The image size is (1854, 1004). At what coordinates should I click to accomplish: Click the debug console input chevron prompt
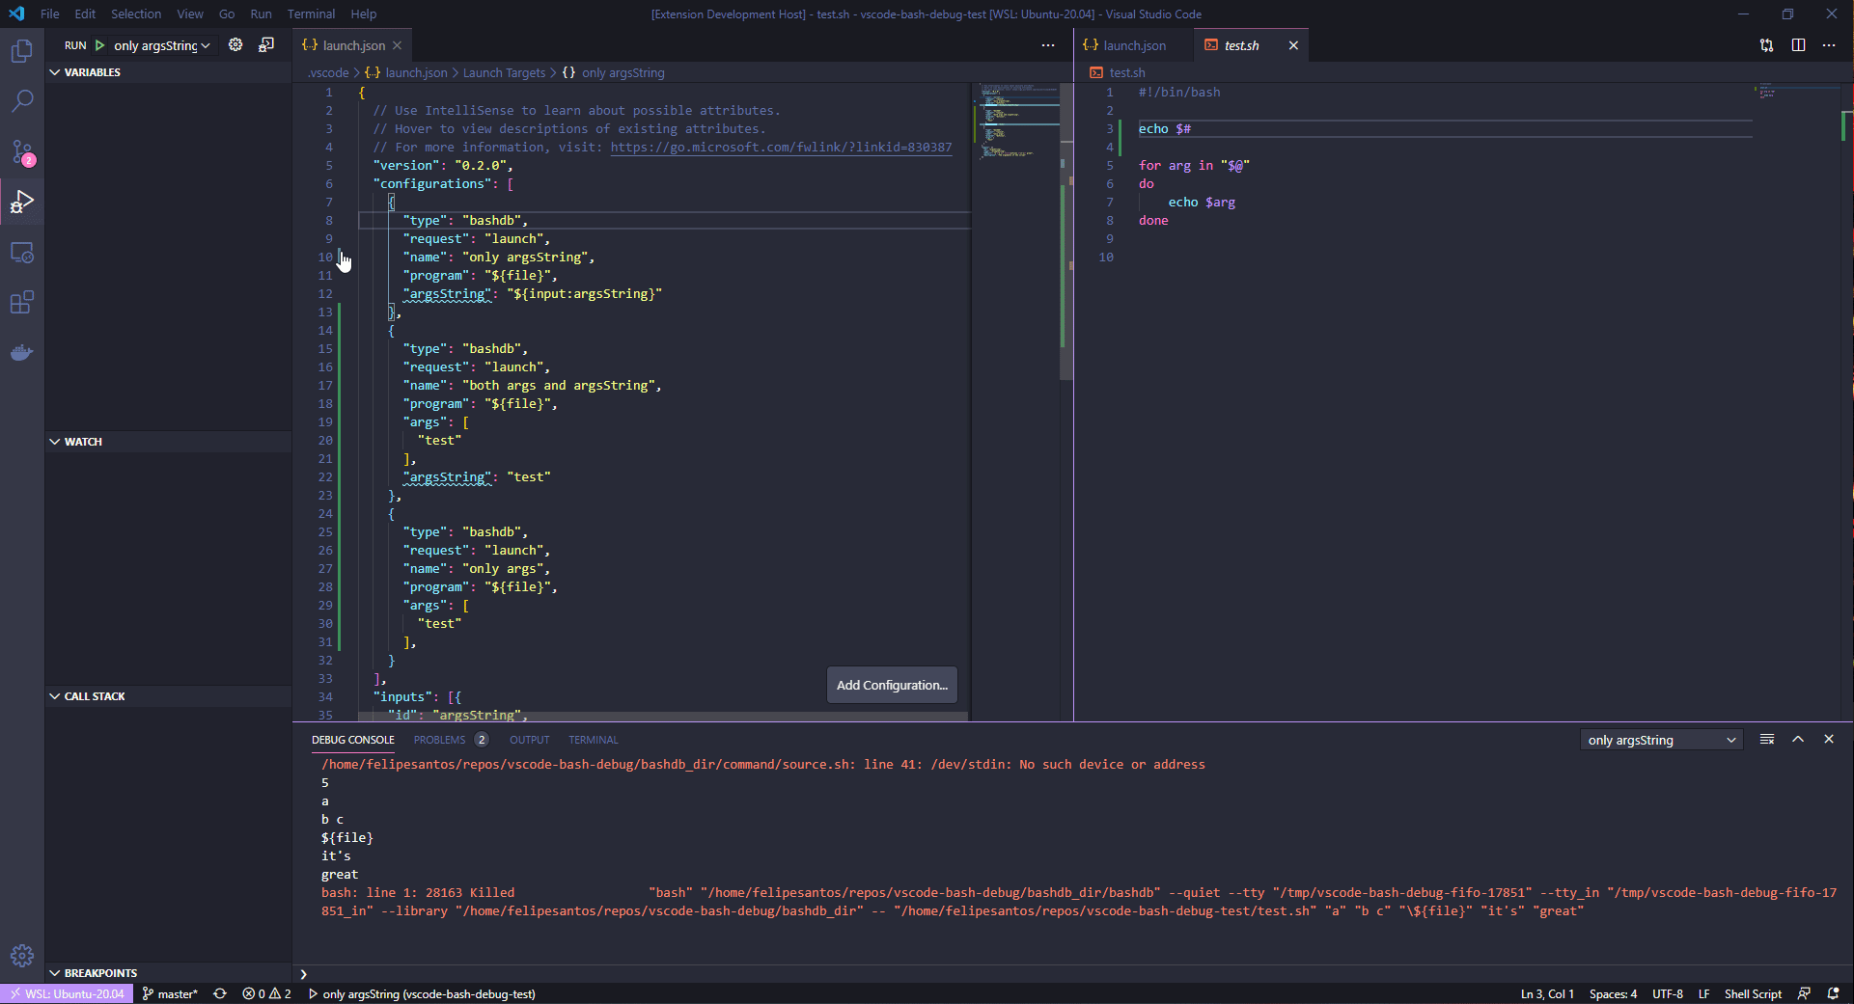click(303, 974)
